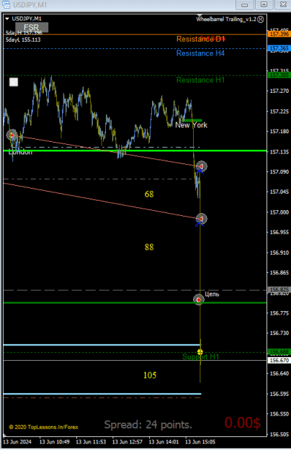Click the gray 156.825 price tag
This screenshot has width=291, height=450.
(x=279, y=290)
